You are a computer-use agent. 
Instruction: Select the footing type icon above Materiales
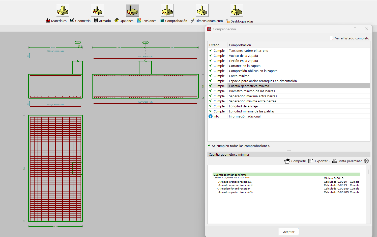coord(63,10)
